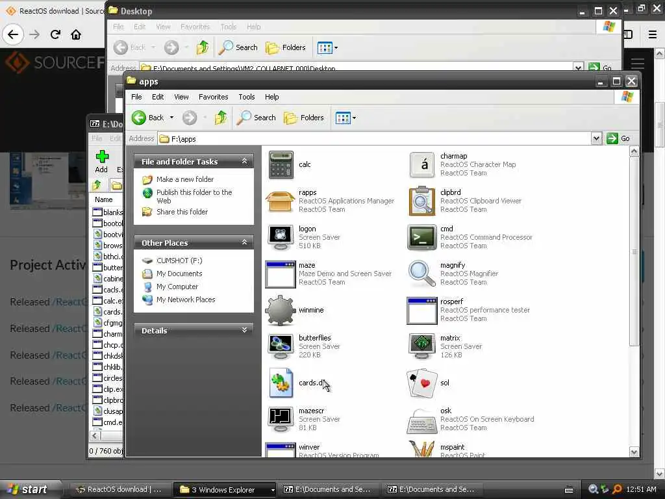The height and width of the screenshot is (499, 665).
Task: Click the Desktop window Search tool
Action: [x=238, y=47]
